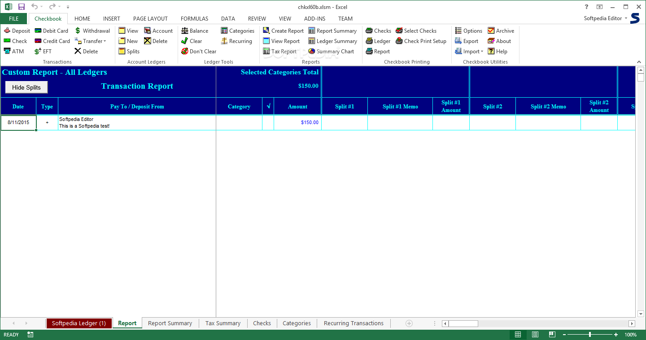Open Splits in Account Ledgers
The width and height of the screenshot is (646, 340).
[129, 52]
